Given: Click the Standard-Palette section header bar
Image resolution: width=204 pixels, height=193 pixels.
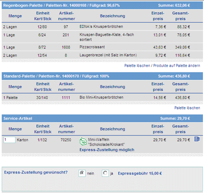Looking at the screenshot, I should [103, 76].
